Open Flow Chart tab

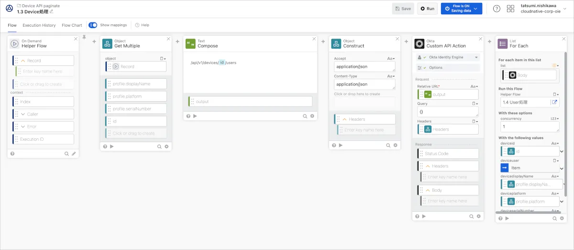tap(72, 25)
